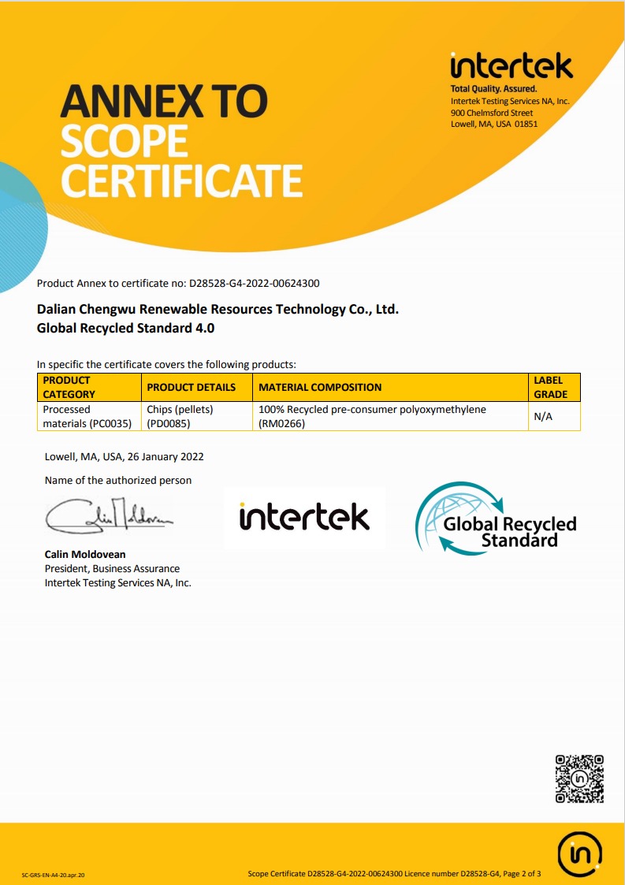Click the blue circle graphic at left edge
This screenshot has height=885, width=625.
23,227
